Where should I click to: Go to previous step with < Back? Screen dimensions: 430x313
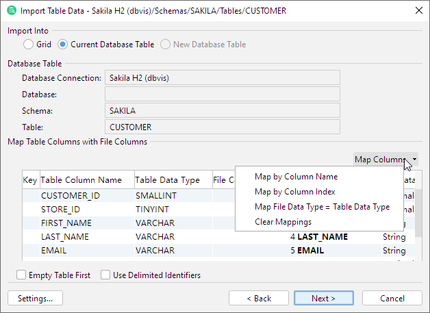[259, 298]
